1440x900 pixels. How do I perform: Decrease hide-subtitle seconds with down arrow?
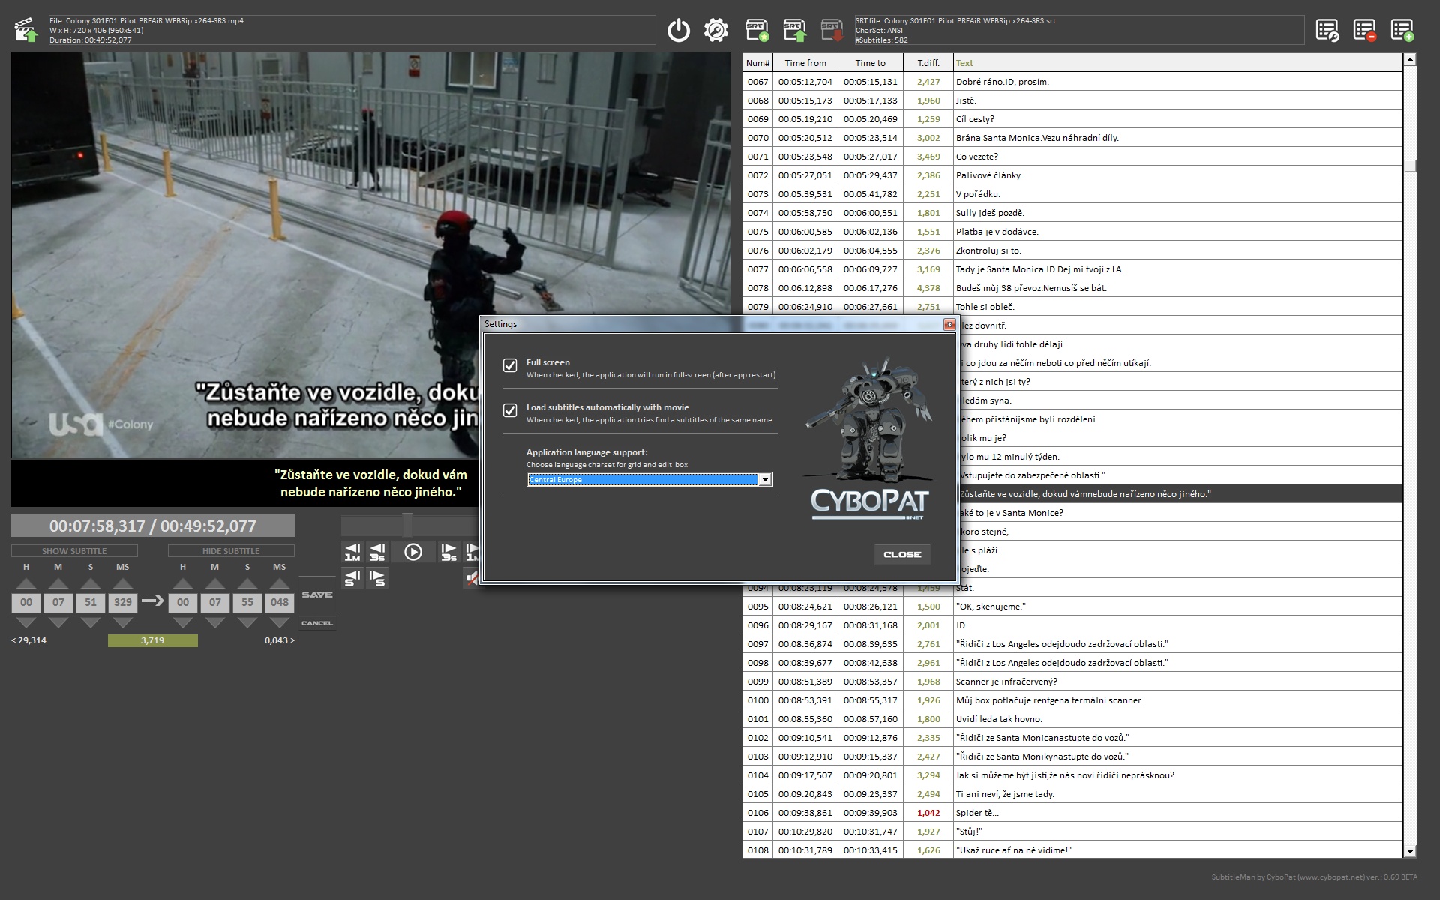[x=247, y=622]
